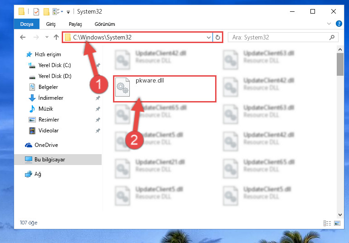Click the Bu bilgisayar monitor icon
This screenshot has width=349, height=243.
click(29, 160)
